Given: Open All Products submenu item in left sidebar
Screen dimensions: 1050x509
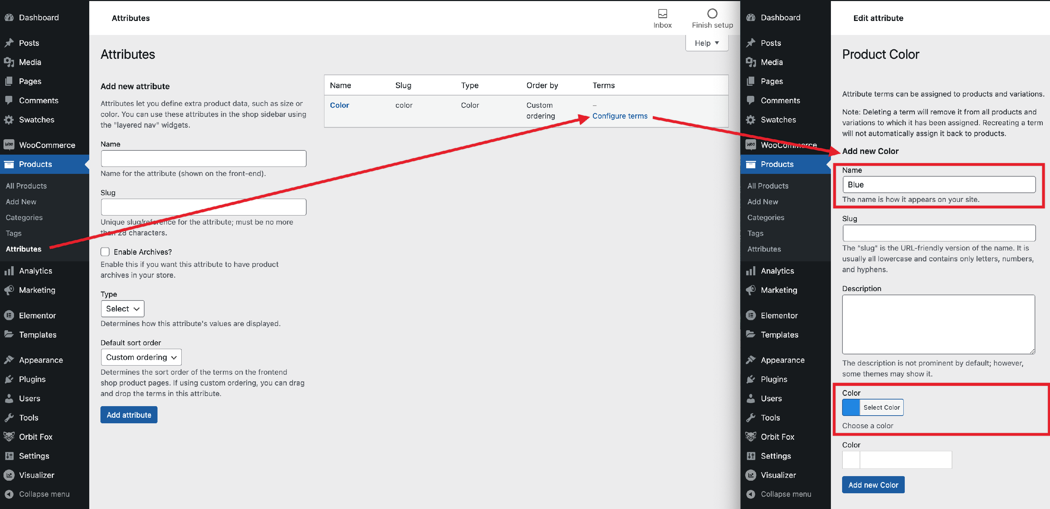Looking at the screenshot, I should click(26, 186).
